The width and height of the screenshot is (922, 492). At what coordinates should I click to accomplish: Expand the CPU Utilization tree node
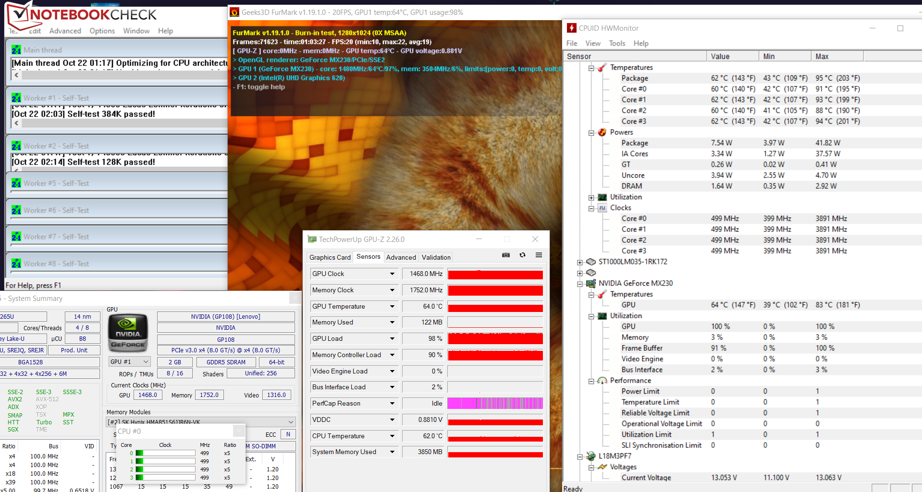click(591, 198)
